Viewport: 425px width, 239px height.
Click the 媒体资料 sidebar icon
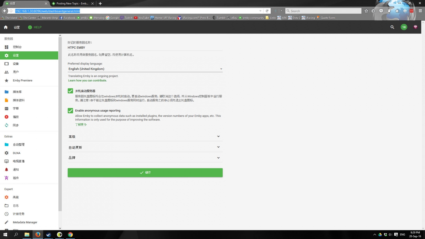click(7, 100)
